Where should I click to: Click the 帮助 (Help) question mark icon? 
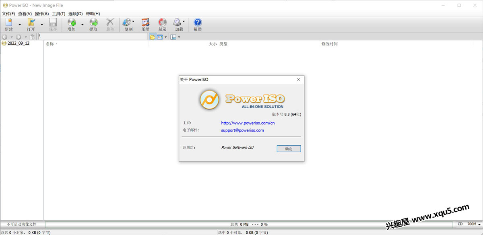198,25
